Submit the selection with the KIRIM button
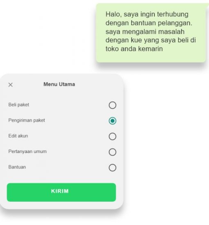This screenshot has width=209, height=225. (61, 192)
